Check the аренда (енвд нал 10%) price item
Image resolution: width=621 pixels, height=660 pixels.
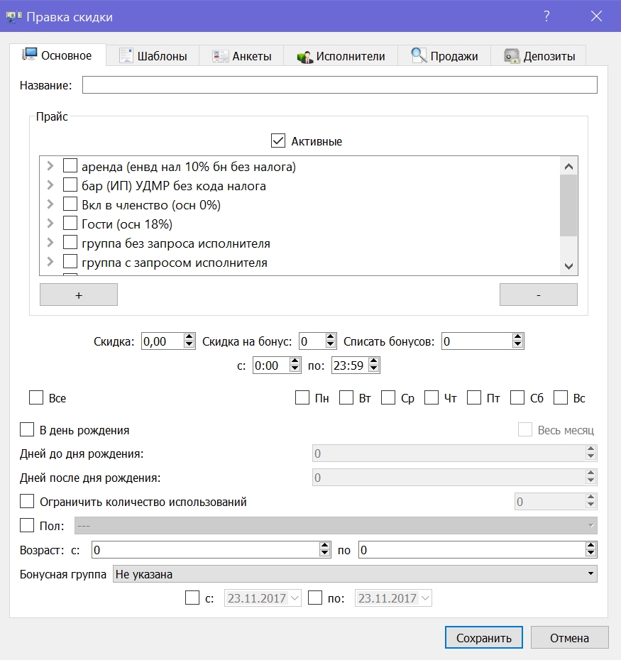(70, 165)
